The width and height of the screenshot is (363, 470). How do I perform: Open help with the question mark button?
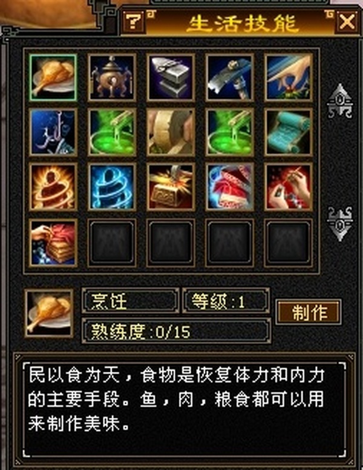[x=133, y=21]
